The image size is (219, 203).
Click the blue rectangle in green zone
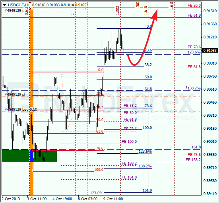coord(31,156)
